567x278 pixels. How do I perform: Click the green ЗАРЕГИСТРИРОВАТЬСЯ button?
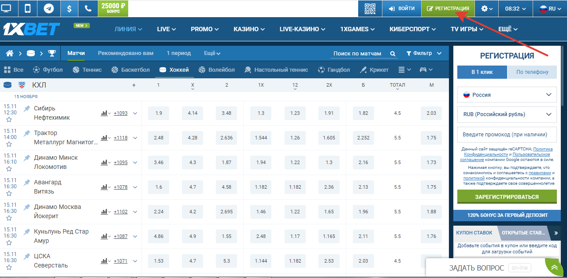click(x=507, y=197)
